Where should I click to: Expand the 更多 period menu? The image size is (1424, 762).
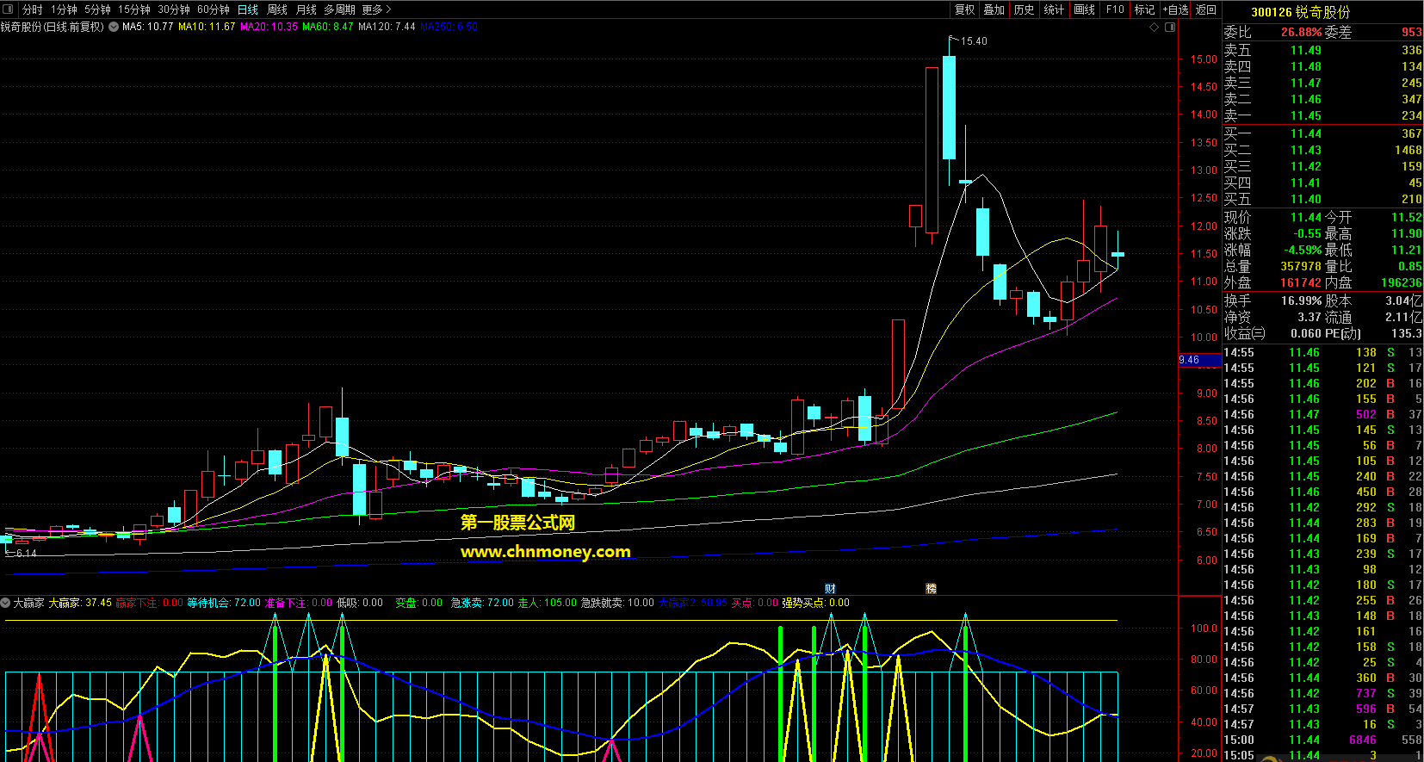pyautogui.click(x=376, y=9)
